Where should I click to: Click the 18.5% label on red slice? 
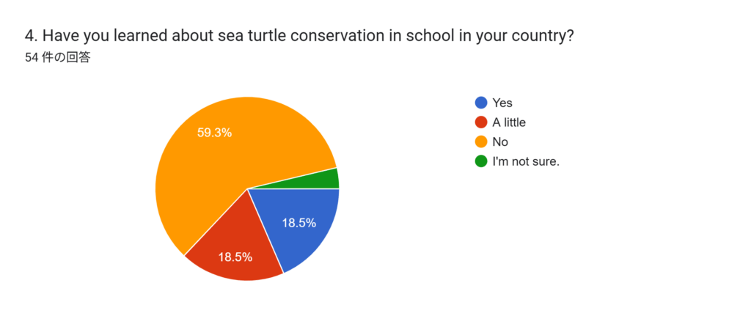point(235,257)
